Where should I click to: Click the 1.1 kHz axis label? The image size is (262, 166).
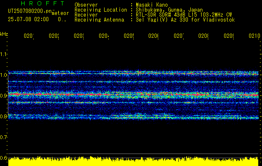point(3,54)
